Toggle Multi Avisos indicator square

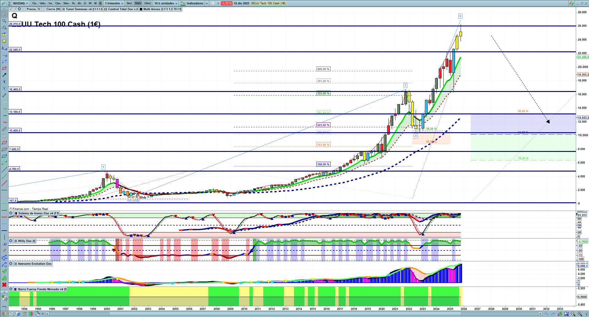(141, 9)
